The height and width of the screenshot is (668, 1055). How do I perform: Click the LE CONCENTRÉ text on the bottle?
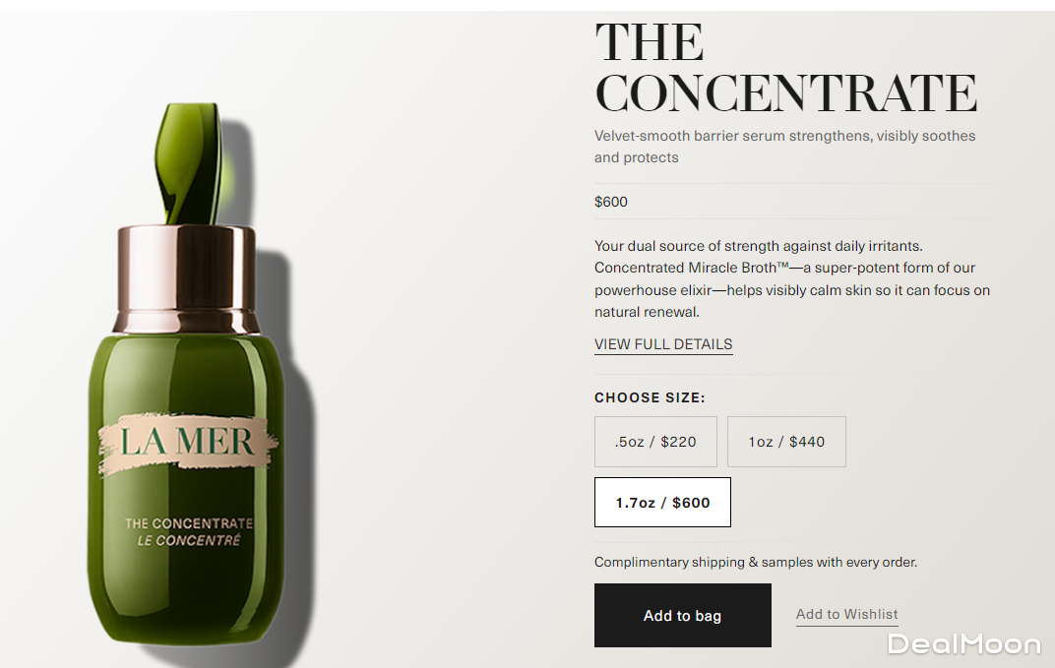tap(188, 540)
